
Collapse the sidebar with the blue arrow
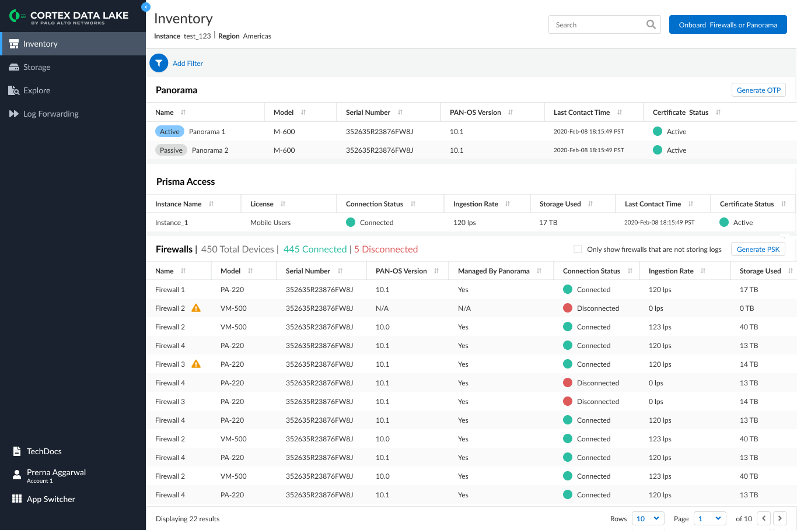tap(146, 7)
